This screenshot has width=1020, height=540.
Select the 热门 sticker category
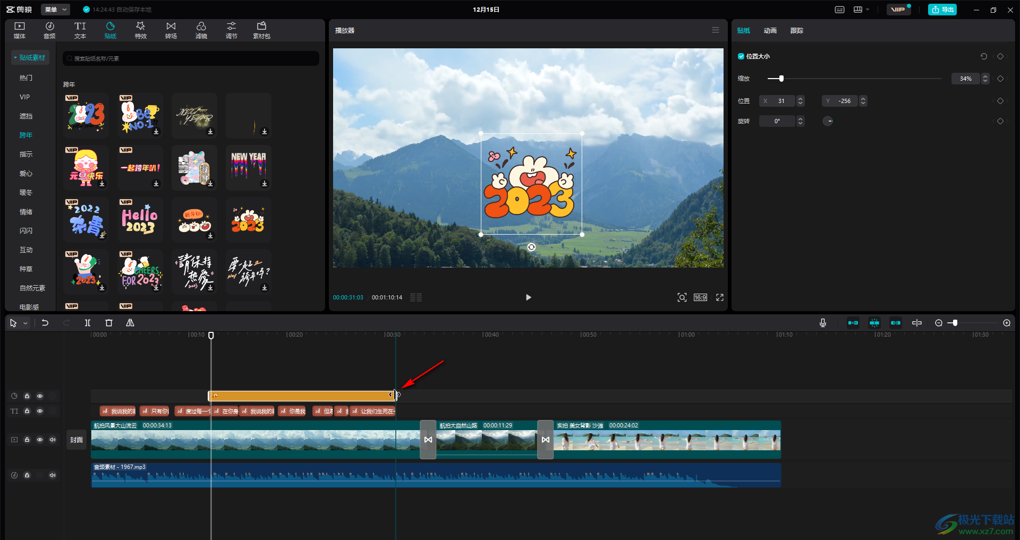26,78
